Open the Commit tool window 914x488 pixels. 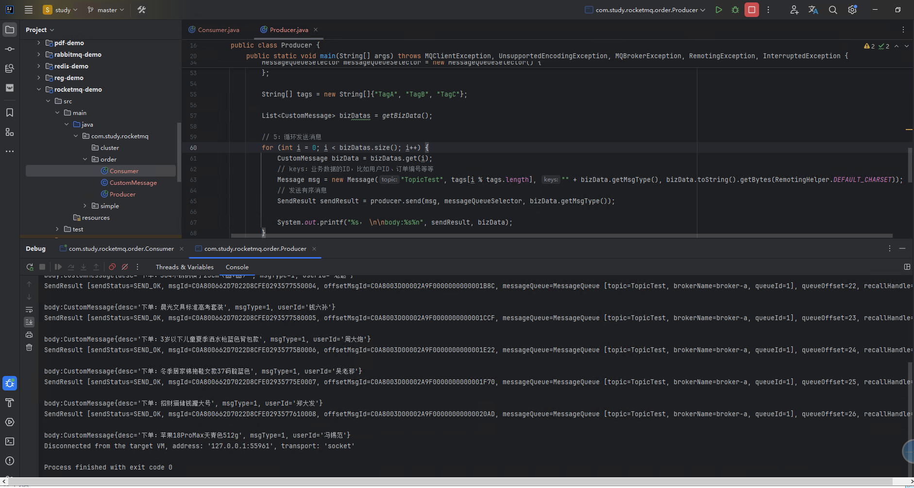point(10,49)
